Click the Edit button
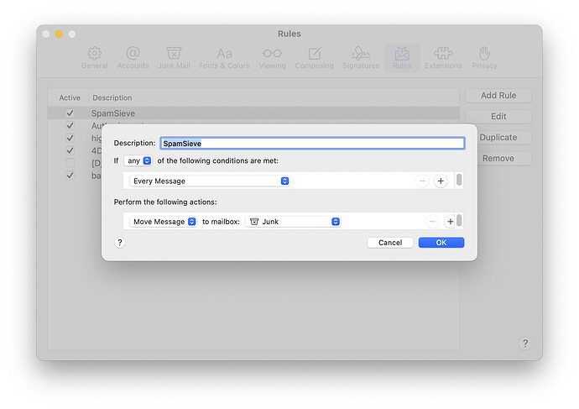579x409 pixels. point(498,117)
